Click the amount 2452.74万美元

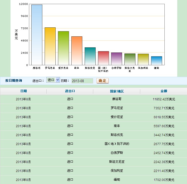tap(164, 153)
